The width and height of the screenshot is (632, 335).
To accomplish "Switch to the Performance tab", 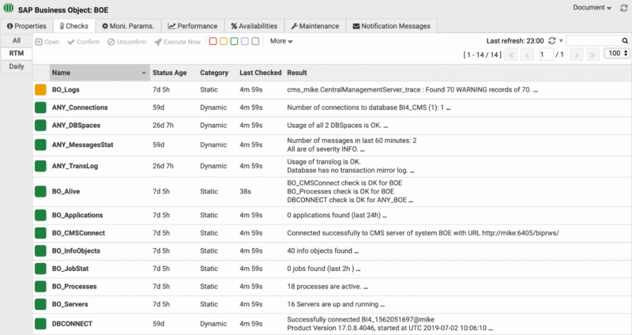I will 194,26.
